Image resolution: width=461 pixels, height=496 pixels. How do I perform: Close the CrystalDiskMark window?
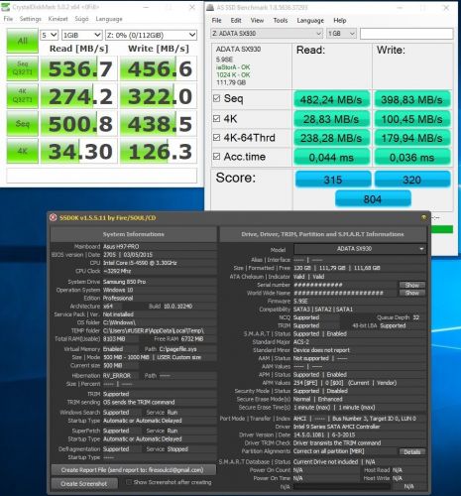[192, 7]
